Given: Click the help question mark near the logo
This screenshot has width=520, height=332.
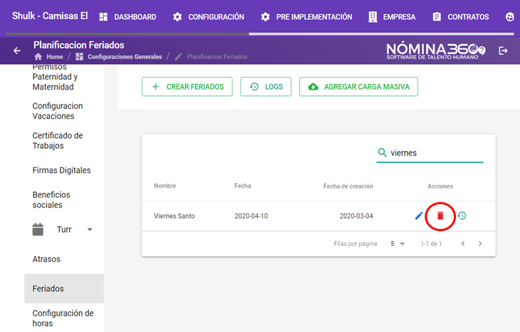Looking at the screenshot, I should click(x=482, y=50).
